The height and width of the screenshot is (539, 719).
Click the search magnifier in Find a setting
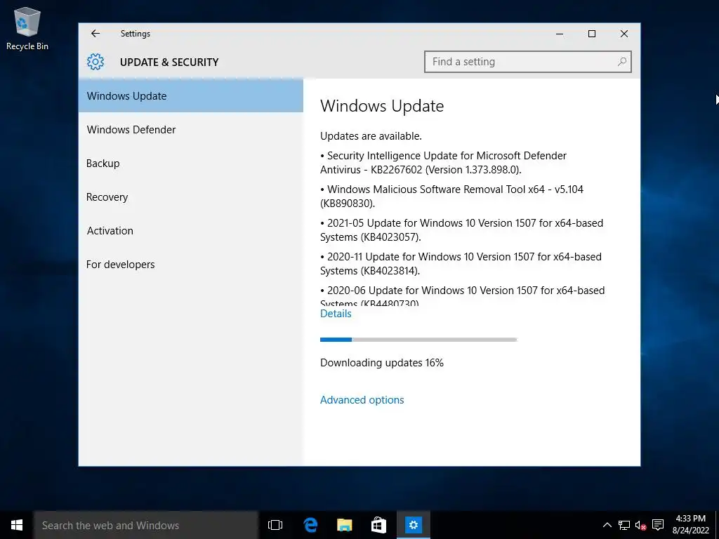(x=622, y=62)
